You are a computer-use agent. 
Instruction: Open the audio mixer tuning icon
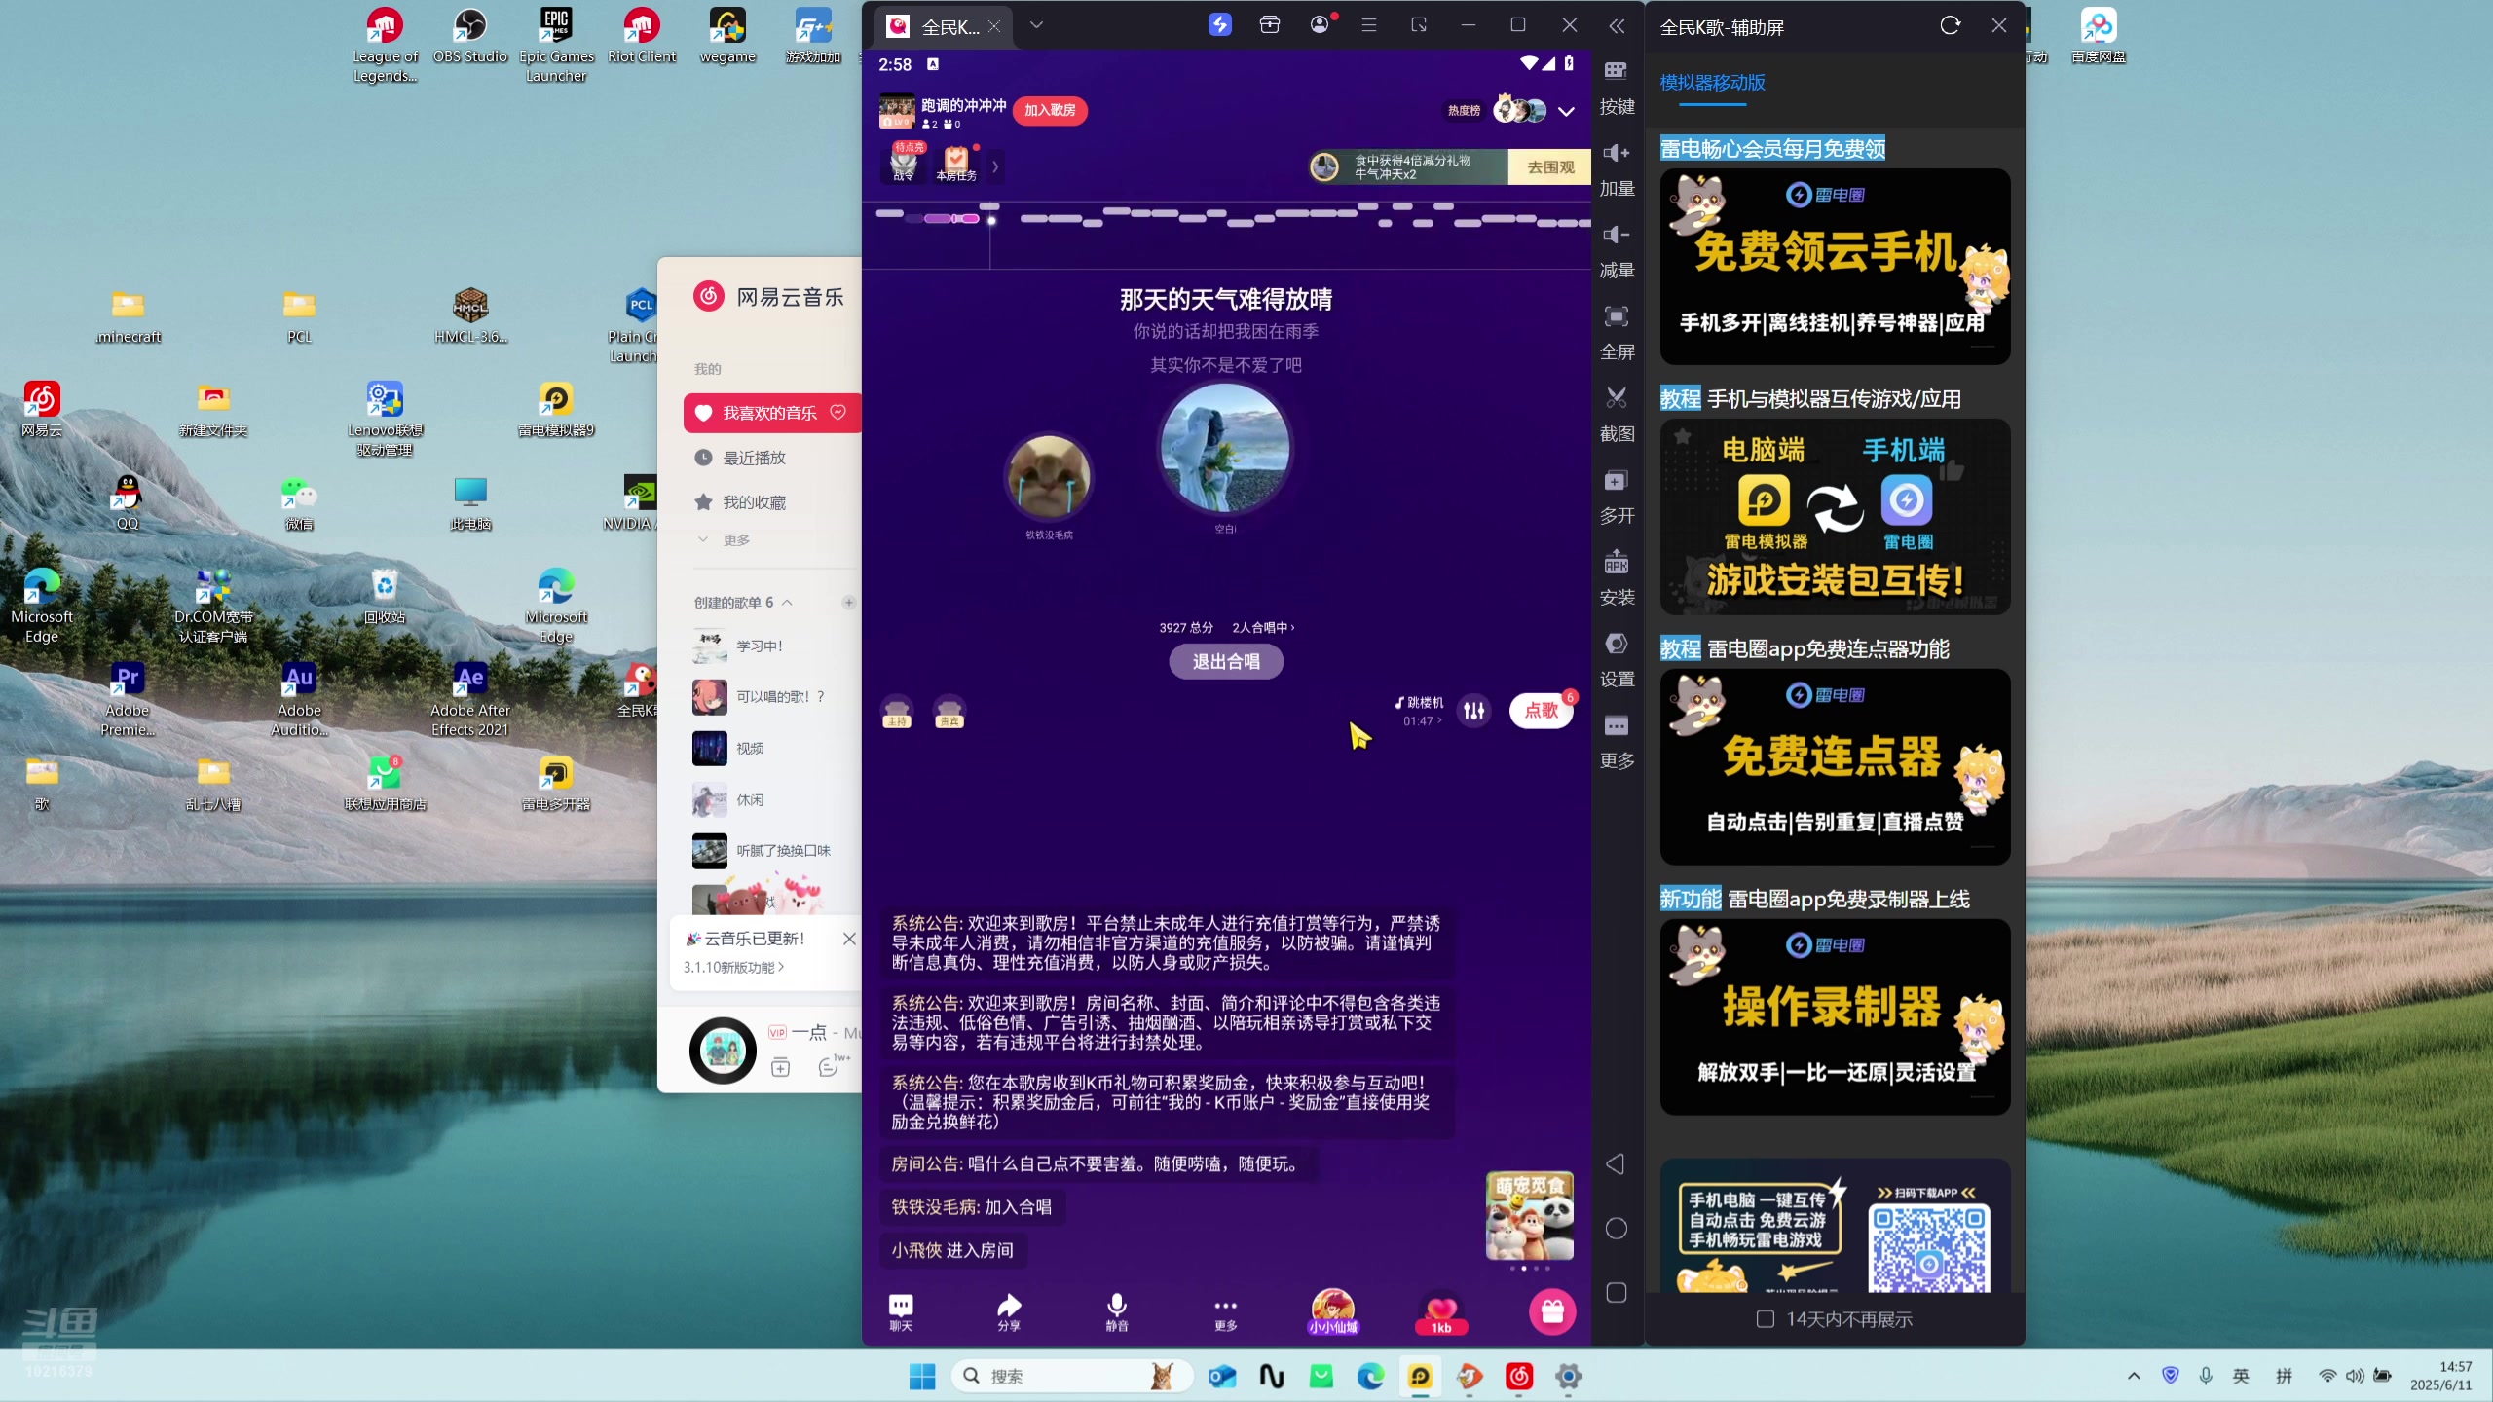pos(1474,711)
